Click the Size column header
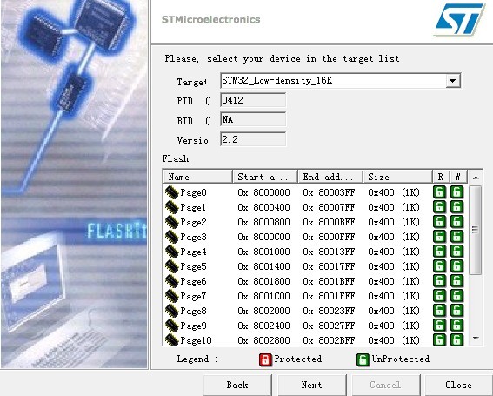This screenshot has height=396, width=493. tap(397, 177)
